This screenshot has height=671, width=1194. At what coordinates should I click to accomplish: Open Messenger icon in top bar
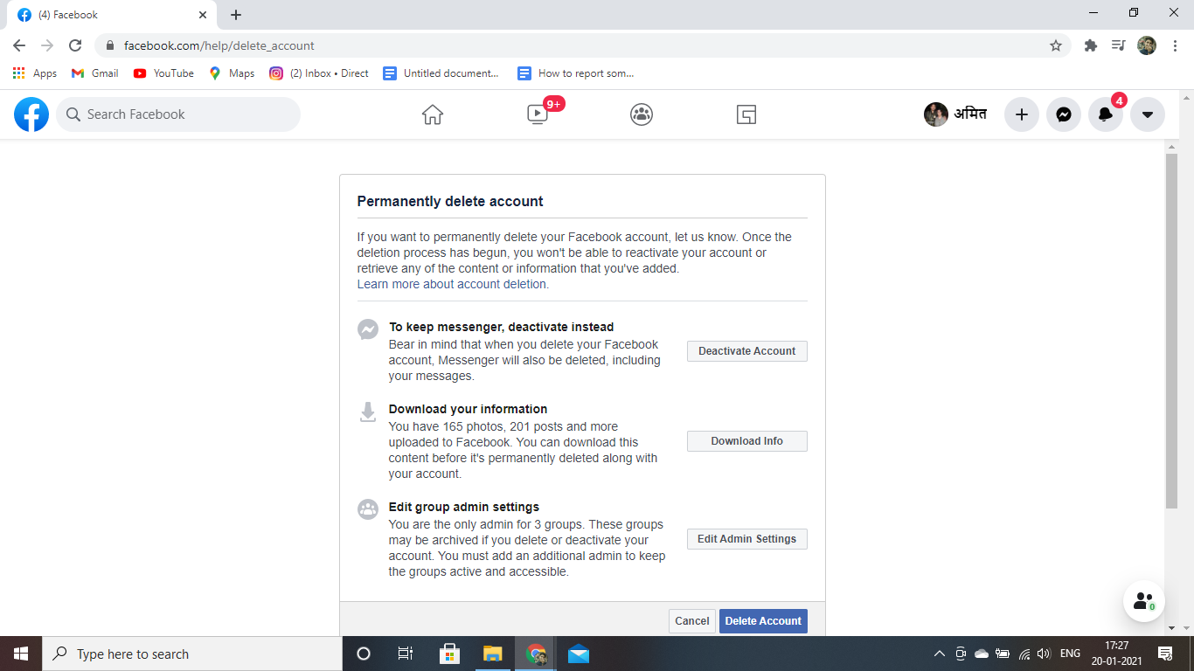click(x=1064, y=114)
